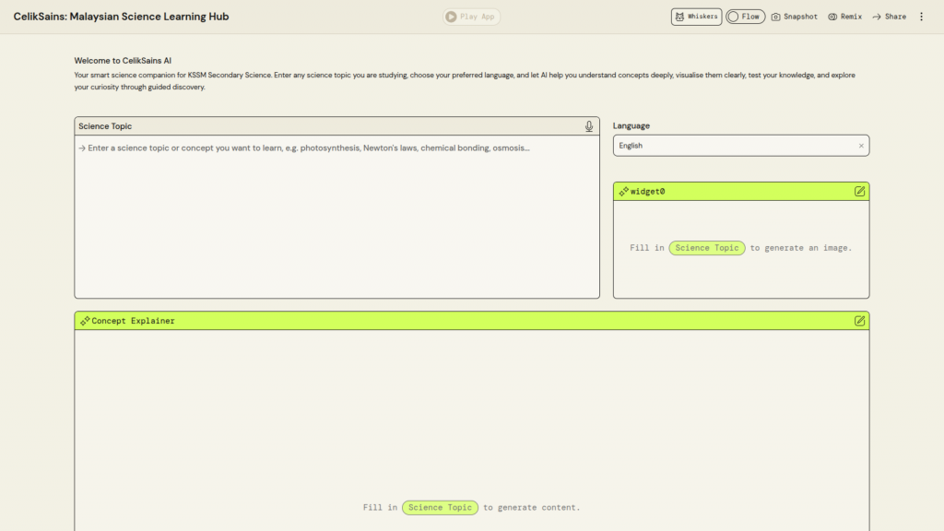Select the Concept Explainer header title
This screenshot has height=531, width=944.
133,321
